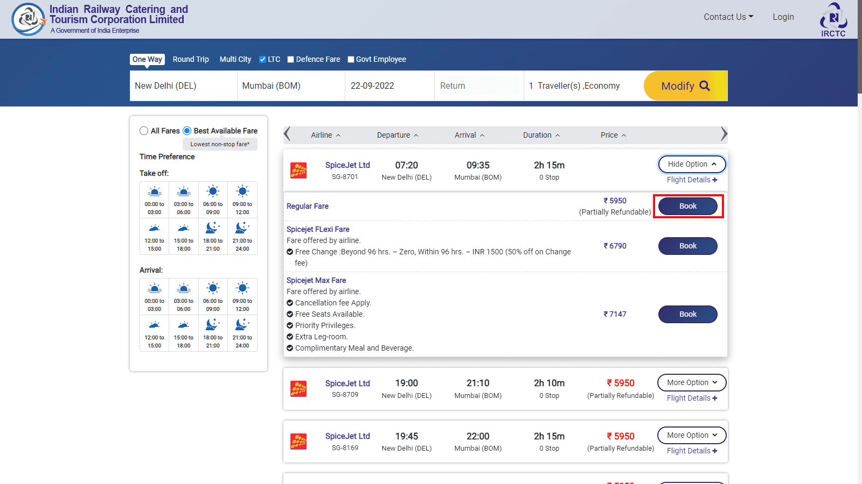Click the Return date field
Image resolution: width=862 pixels, height=484 pixels.
coord(479,86)
